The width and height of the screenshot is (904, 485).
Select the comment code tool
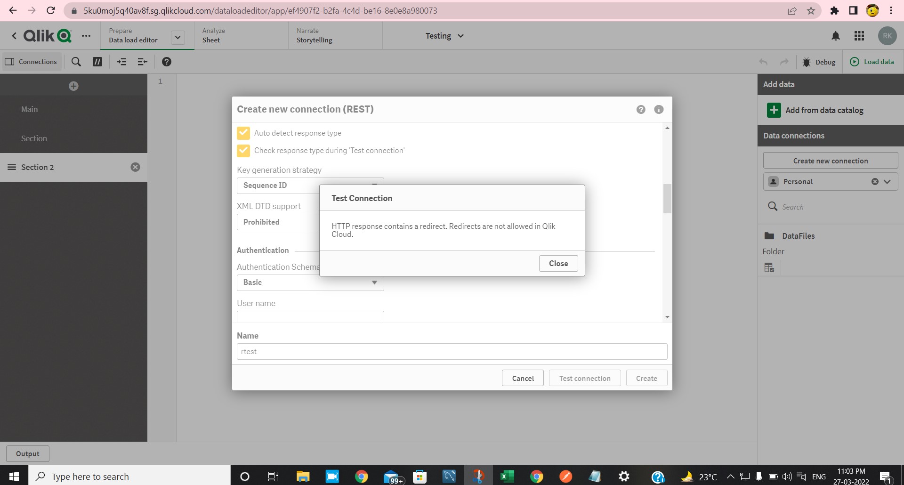click(x=97, y=62)
